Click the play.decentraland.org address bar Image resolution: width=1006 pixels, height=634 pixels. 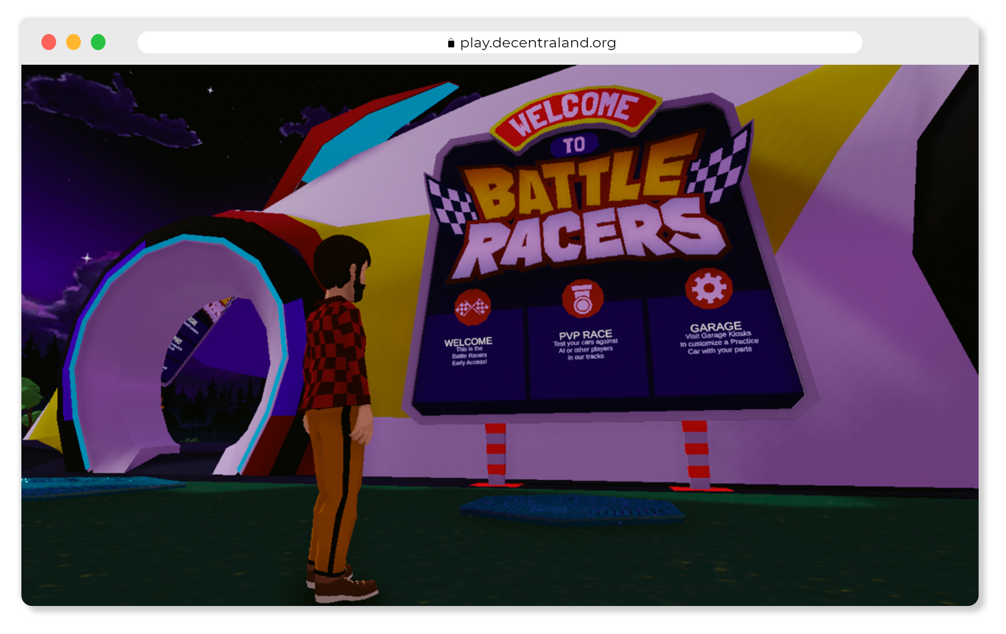pos(500,43)
